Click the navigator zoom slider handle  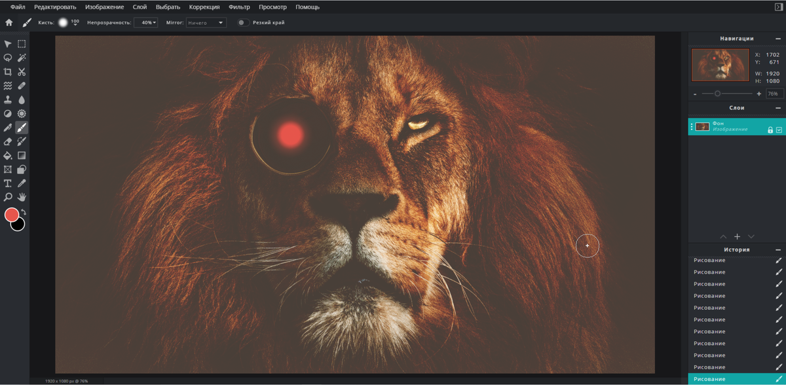pyautogui.click(x=717, y=94)
